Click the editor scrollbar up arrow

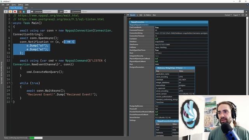125,15
